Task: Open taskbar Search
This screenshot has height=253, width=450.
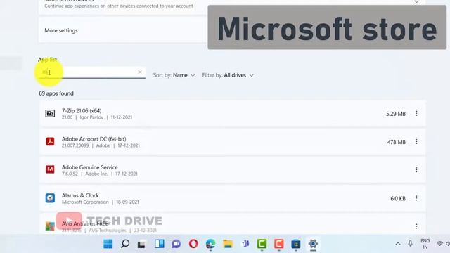Action: 125,244
